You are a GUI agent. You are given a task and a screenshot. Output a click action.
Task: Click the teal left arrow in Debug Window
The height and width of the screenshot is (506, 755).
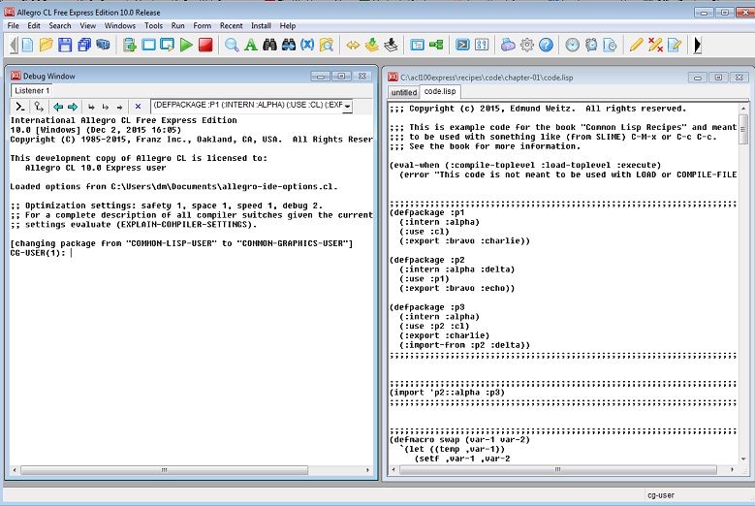[x=58, y=107]
